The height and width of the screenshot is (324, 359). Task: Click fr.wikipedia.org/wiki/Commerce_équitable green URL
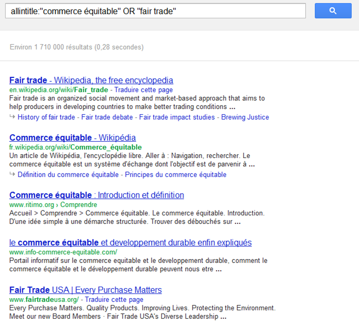pyautogui.click(x=76, y=147)
